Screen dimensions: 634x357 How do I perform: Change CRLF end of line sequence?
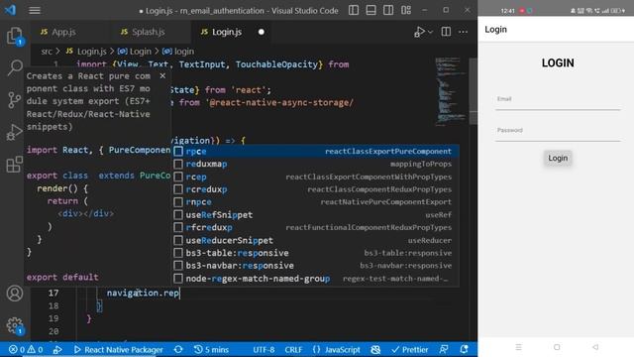[293, 349]
